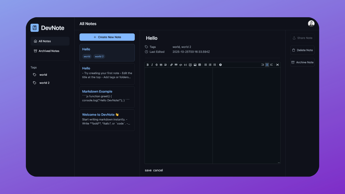
Task: Open the markdown help guide
Action: pos(220,65)
